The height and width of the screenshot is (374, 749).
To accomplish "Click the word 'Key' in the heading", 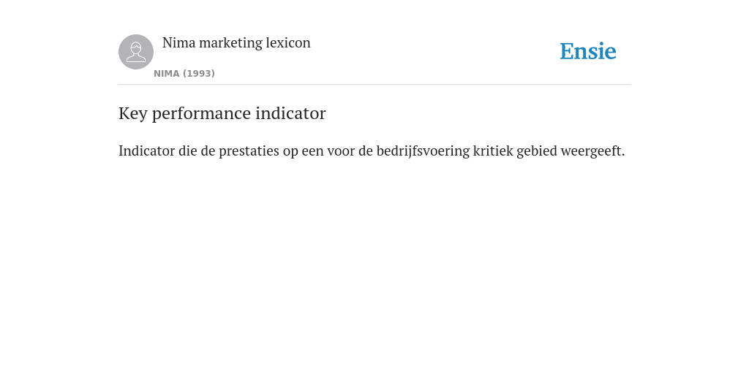I will (x=133, y=113).
